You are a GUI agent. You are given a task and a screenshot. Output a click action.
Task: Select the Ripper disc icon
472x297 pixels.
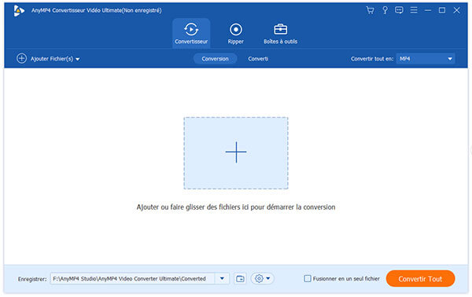tap(236, 29)
